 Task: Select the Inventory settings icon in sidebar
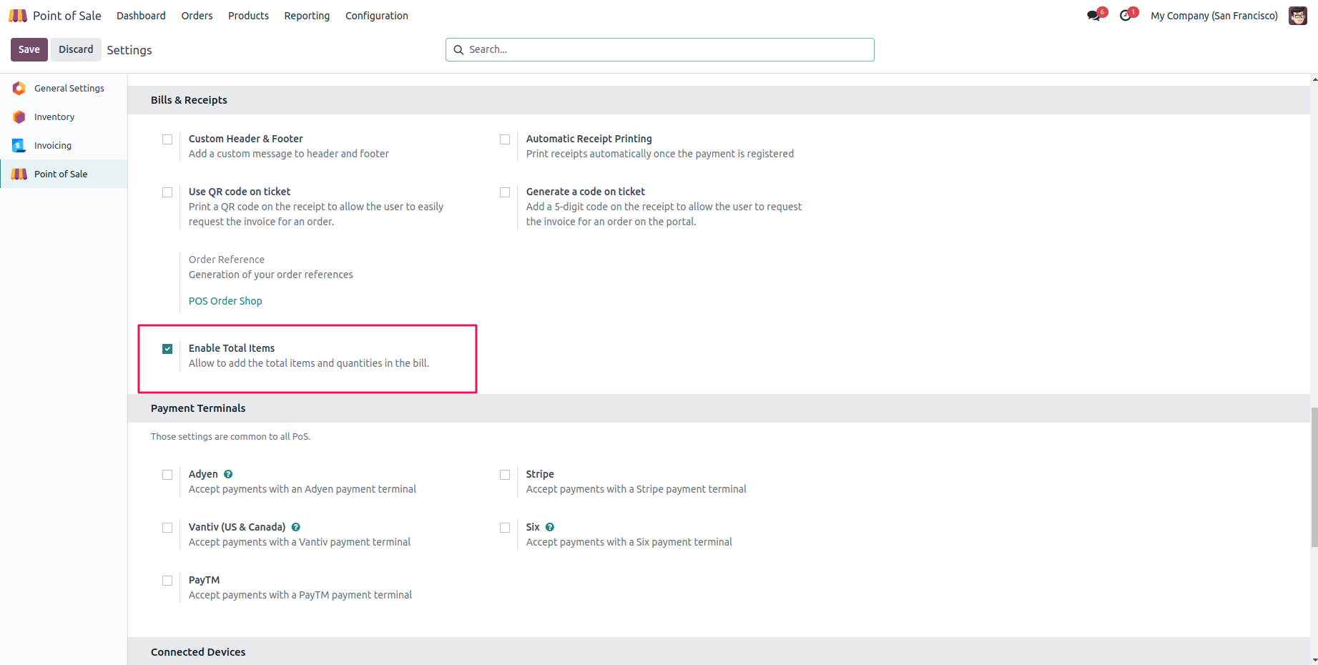click(19, 117)
